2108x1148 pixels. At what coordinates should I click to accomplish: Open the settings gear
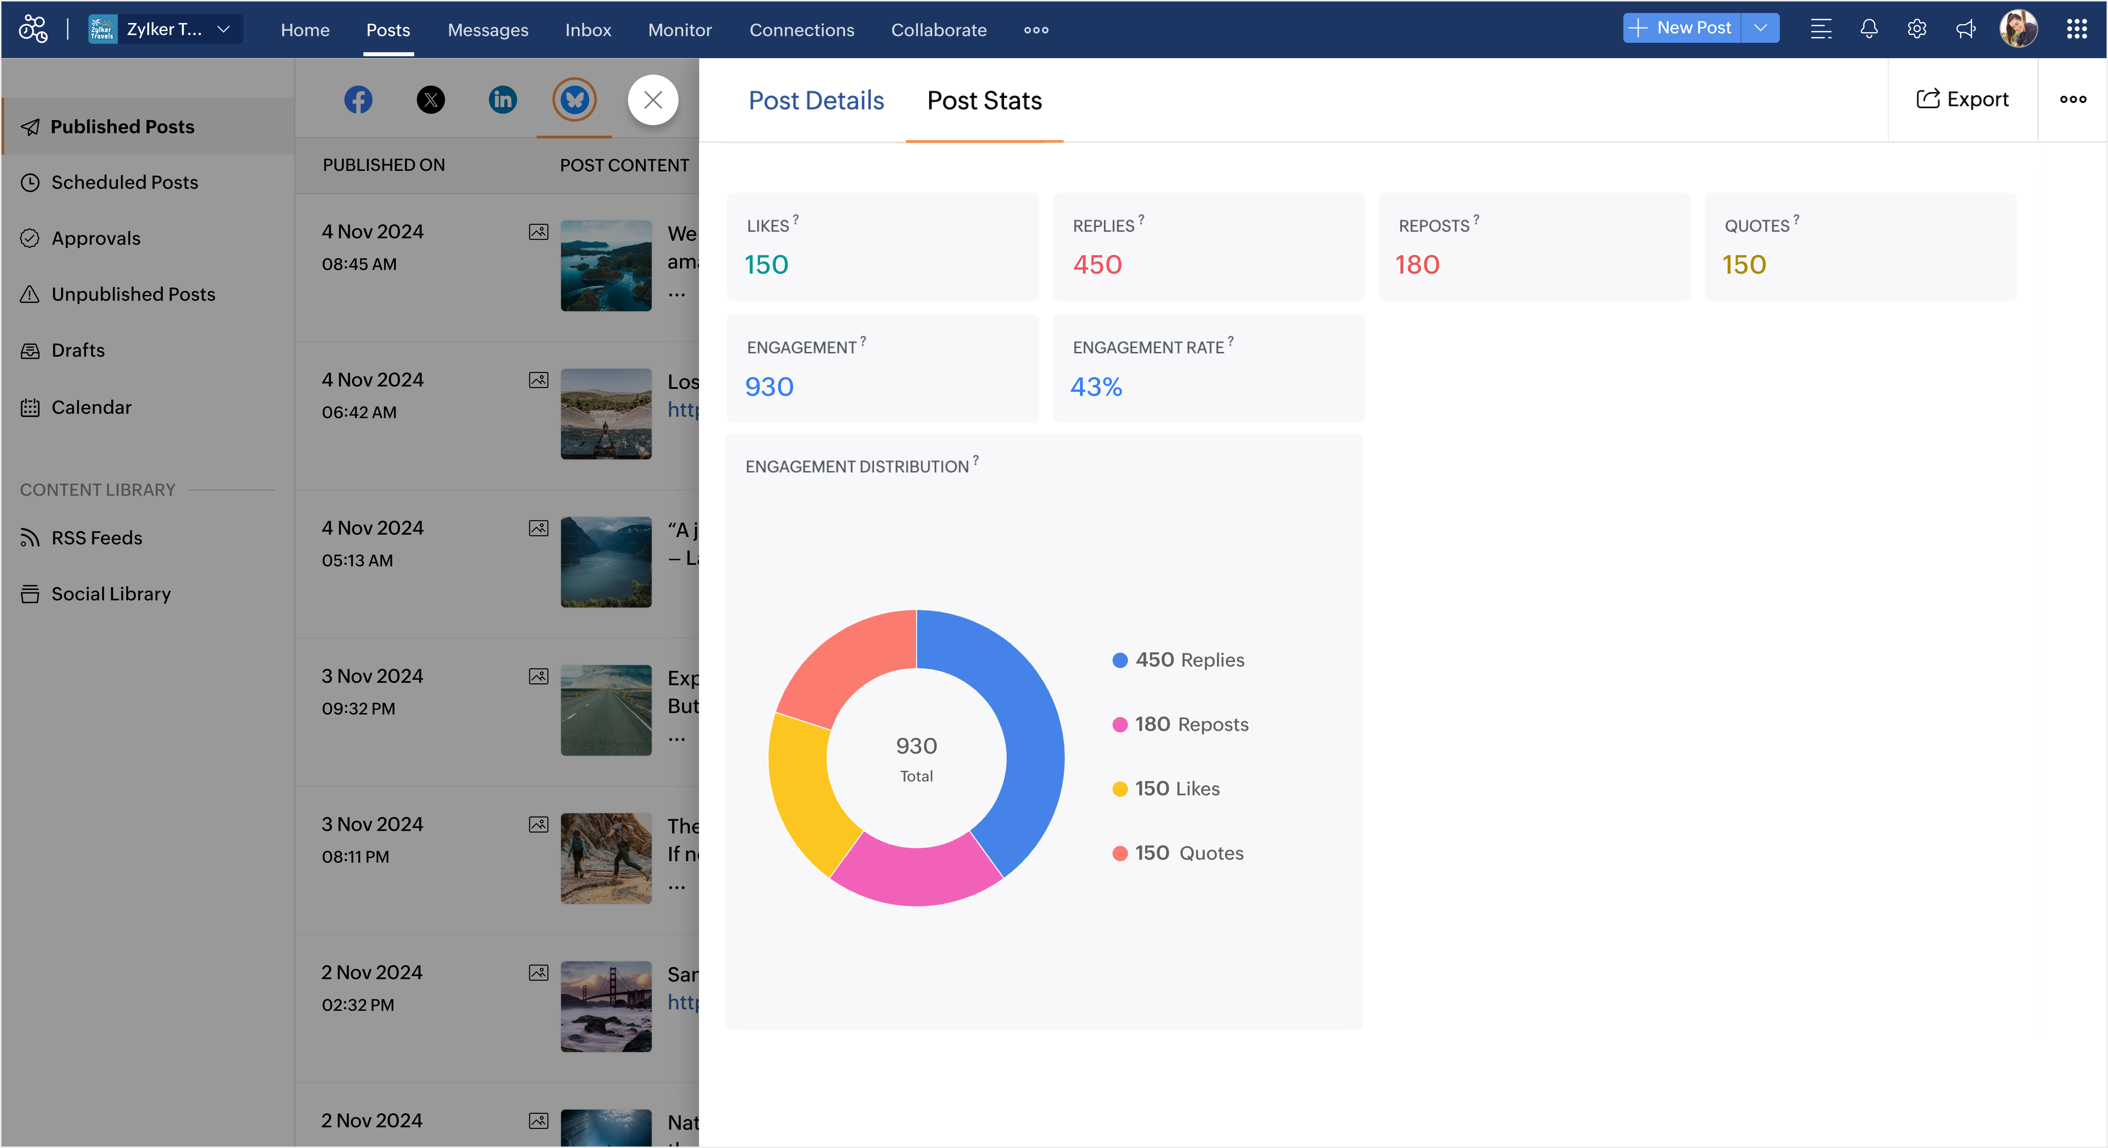(1917, 29)
